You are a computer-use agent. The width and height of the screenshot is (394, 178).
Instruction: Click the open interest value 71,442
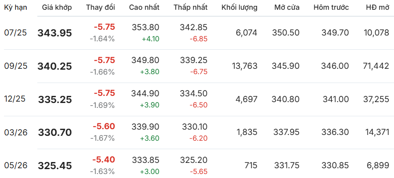pyautogui.click(x=376, y=66)
